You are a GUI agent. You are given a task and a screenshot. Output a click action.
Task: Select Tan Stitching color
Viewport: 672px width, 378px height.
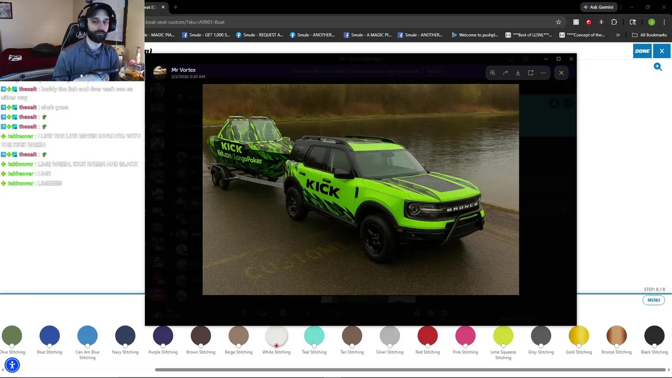352,335
